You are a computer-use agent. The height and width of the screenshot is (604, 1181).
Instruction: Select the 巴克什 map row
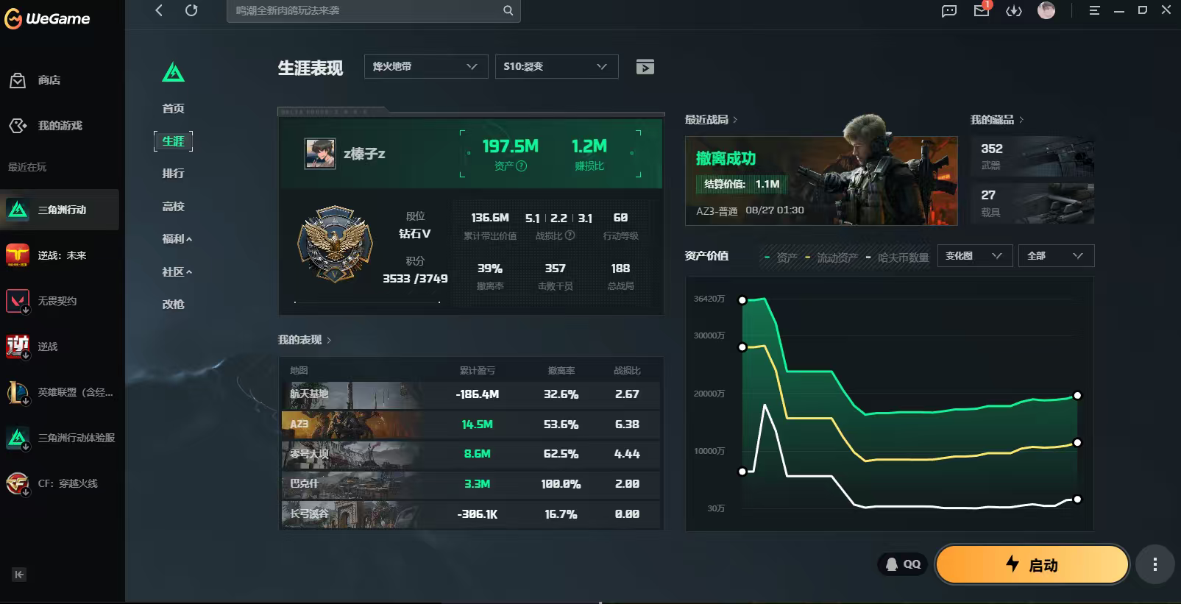click(471, 484)
